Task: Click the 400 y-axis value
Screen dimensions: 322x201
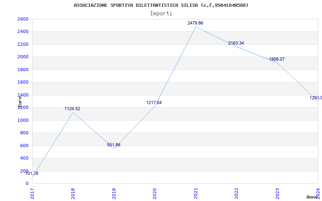Action: coord(25,158)
